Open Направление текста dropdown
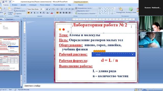The width and height of the screenshot is (163, 91). [x=84, y=8]
